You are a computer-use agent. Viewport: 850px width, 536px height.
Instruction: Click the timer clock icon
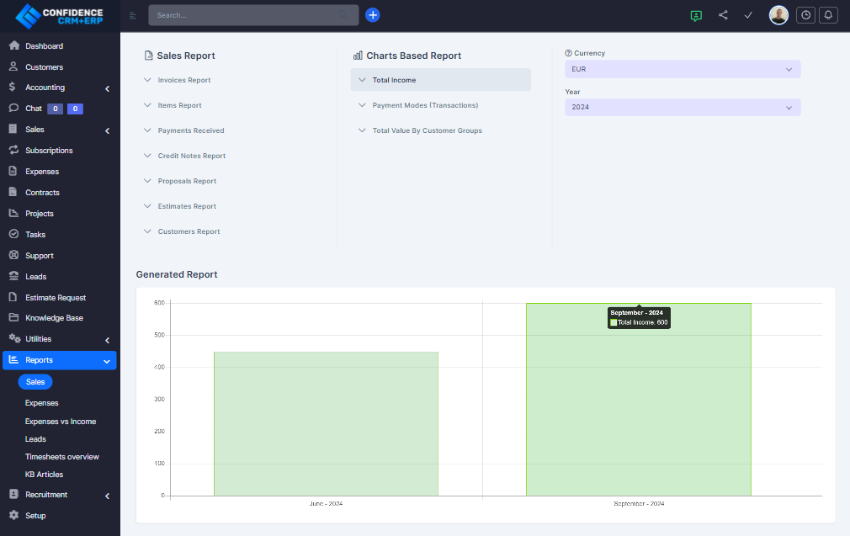point(805,15)
